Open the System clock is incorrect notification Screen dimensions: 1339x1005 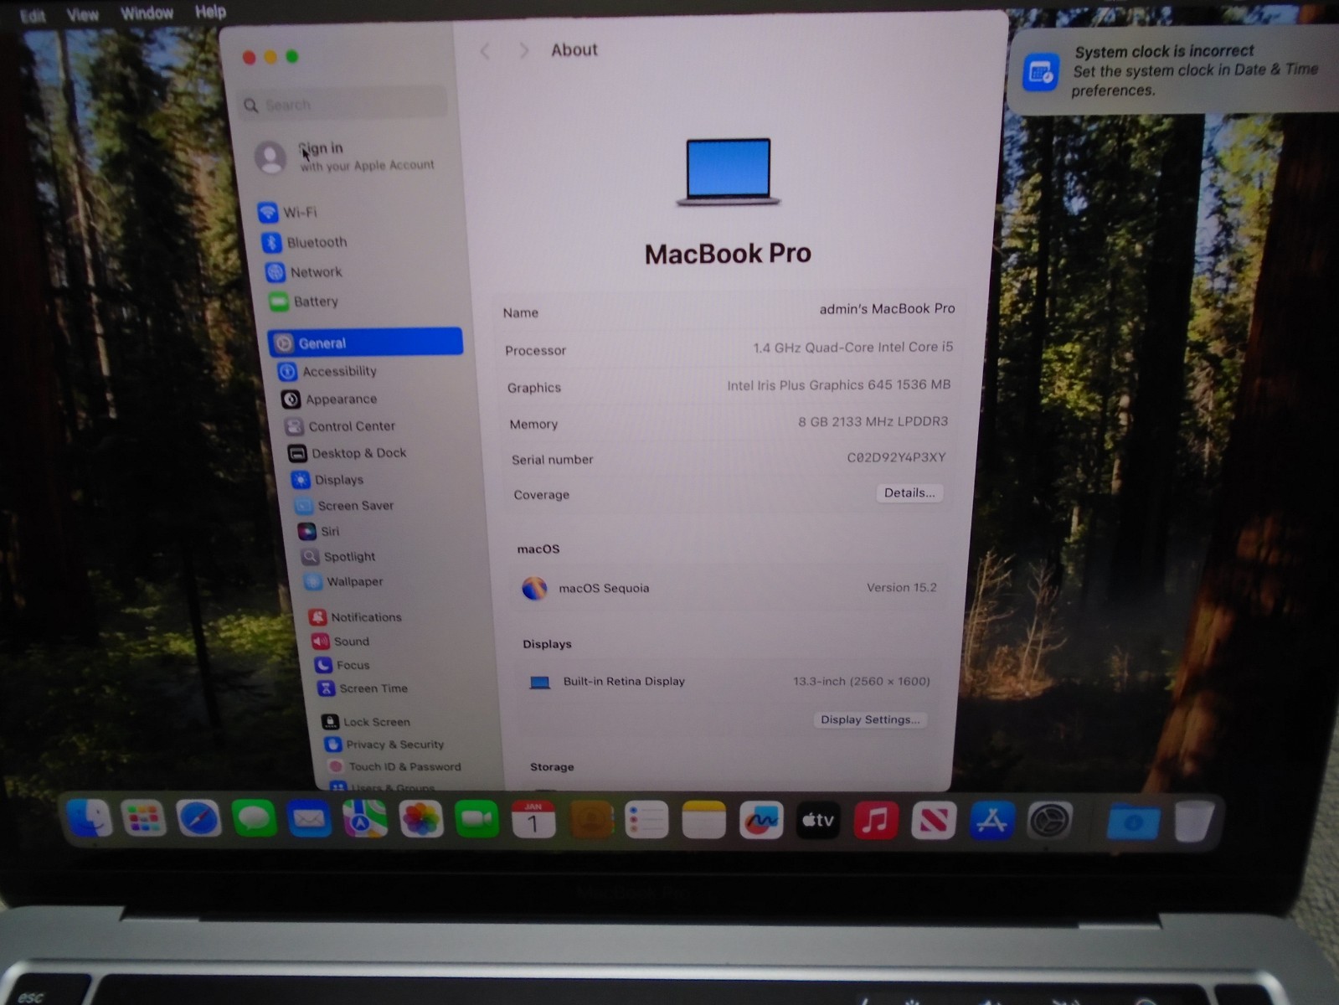(x=1174, y=70)
